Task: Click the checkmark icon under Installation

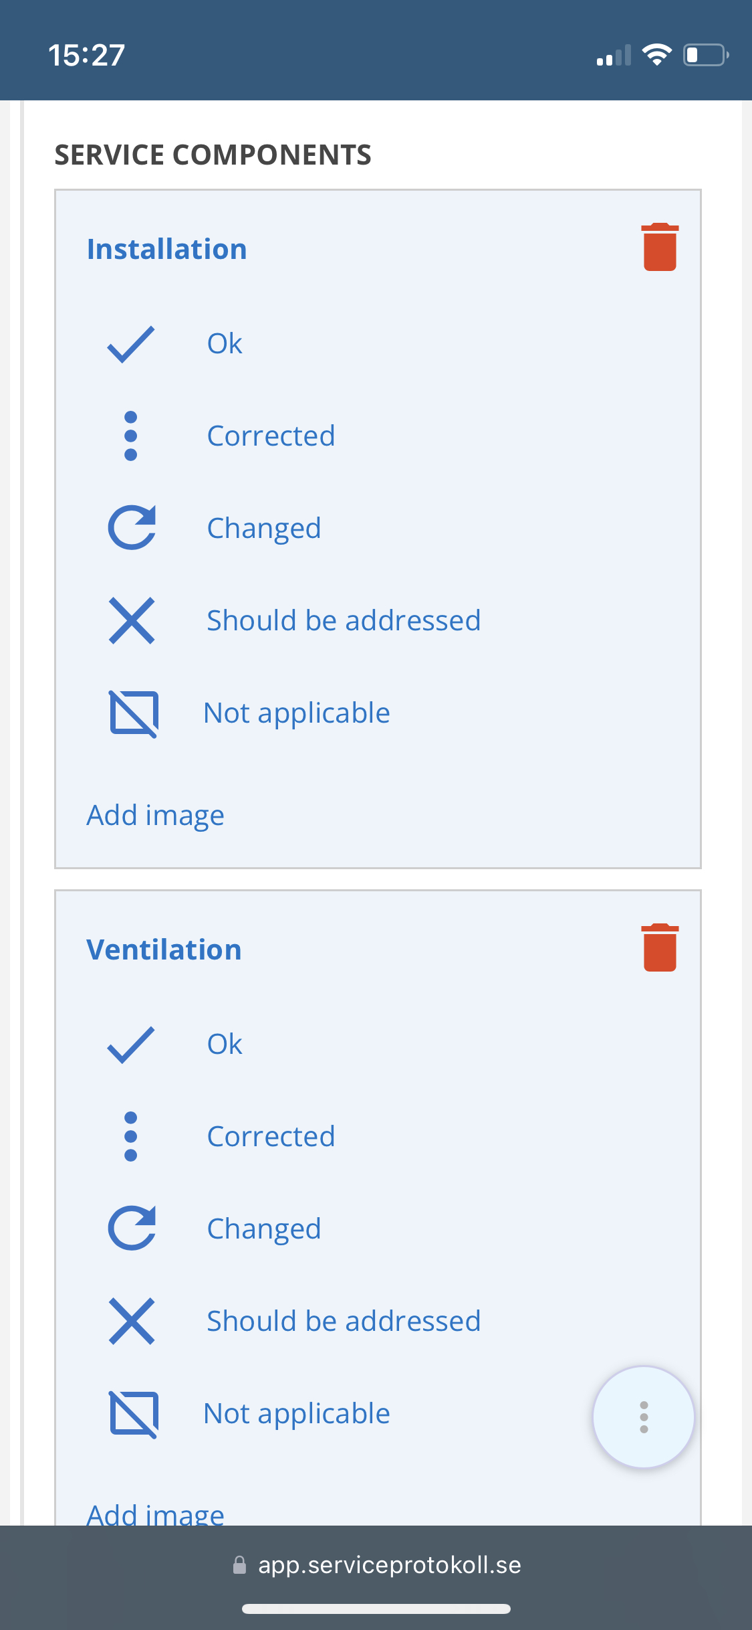Action: 131,344
